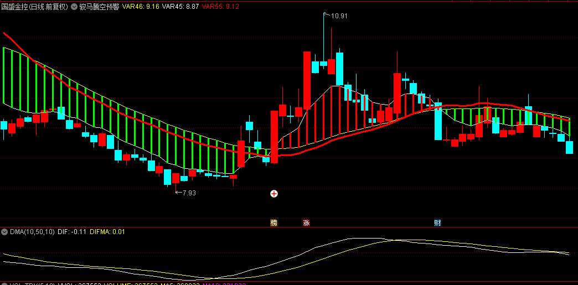Screen dimensions: 578x285
Task: Click the DIF: -0.11 value
Action: coord(72,232)
